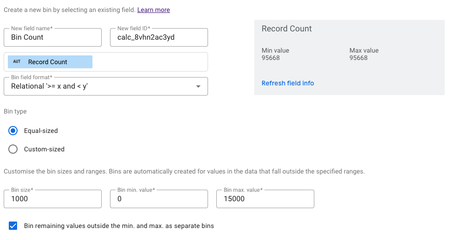Click the Bin size field

point(53,199)
